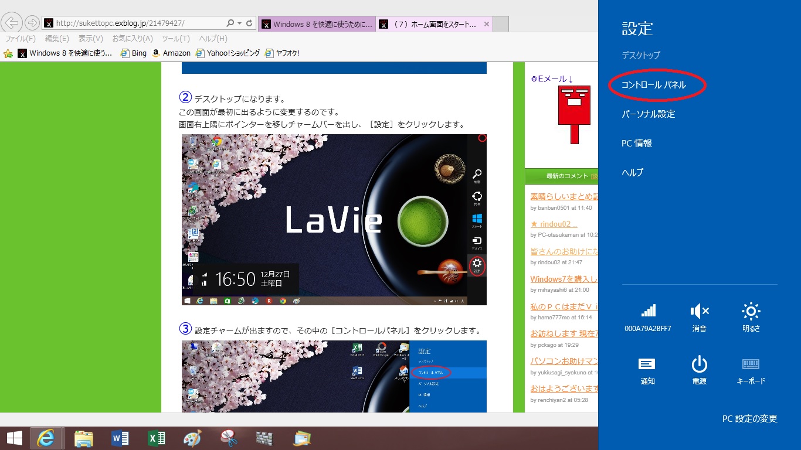Click the network icon labeled 000A79A2BFF7

(x=647, y=318)
